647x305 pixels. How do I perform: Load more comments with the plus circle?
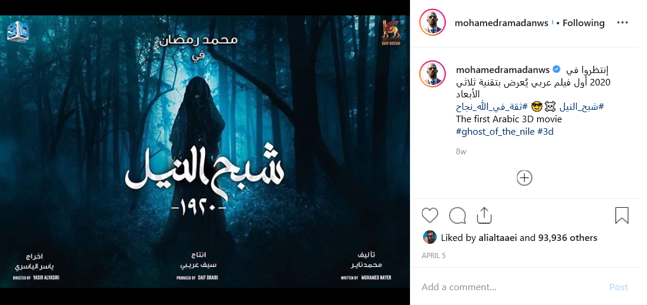[525, 178]
